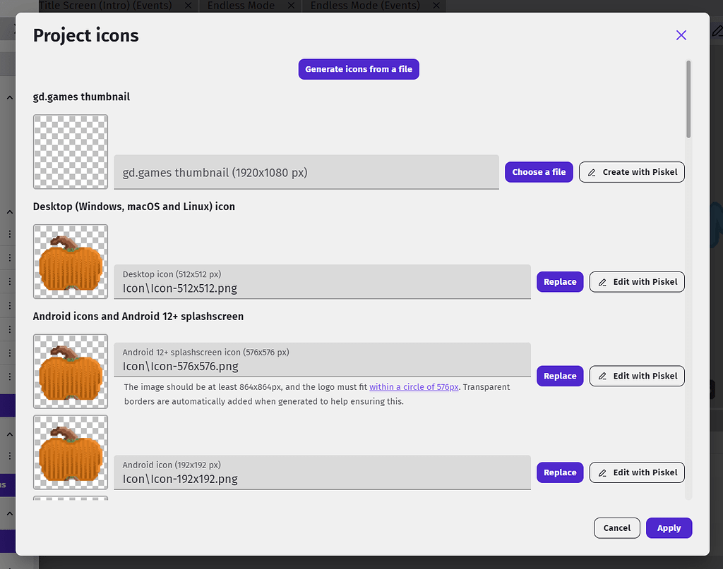
Task: Replace the Desktop 512x512 icon
Action: [x=559, y=281]
